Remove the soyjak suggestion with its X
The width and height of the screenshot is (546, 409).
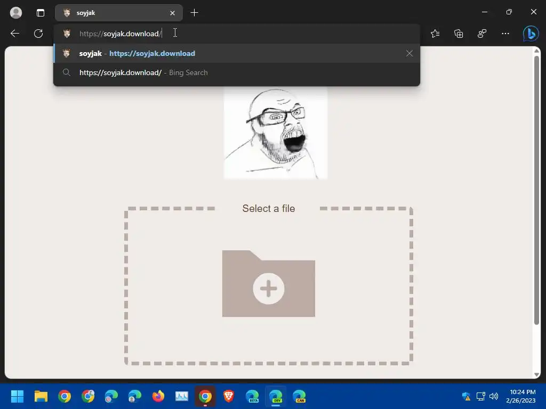coord(409,53)
